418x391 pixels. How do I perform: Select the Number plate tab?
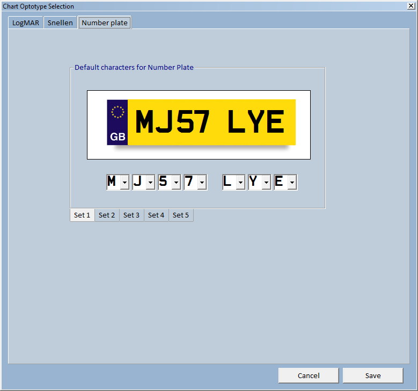[x=105, y=23]
